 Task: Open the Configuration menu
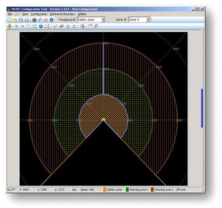(x=39, y=14)
